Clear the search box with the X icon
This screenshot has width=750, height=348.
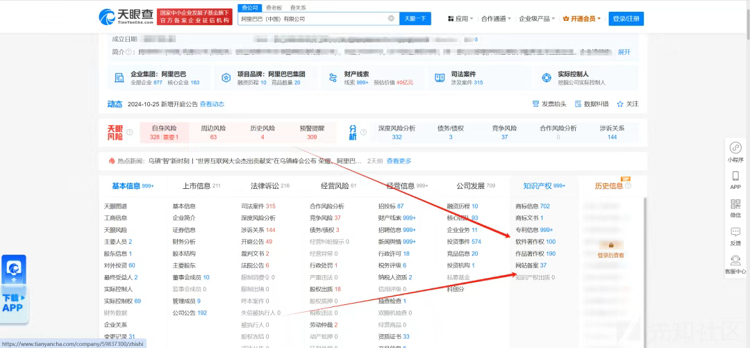pyautogui.click(x=391, y=19)
